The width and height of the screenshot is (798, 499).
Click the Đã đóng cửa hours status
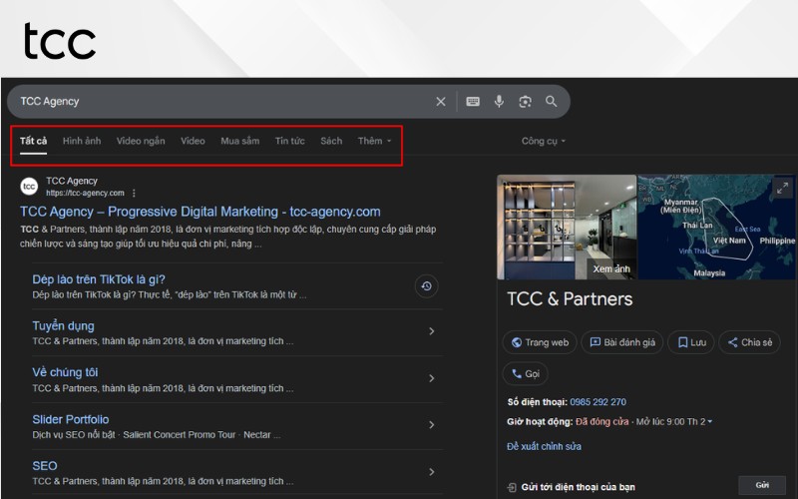click(x=602, y=421)
